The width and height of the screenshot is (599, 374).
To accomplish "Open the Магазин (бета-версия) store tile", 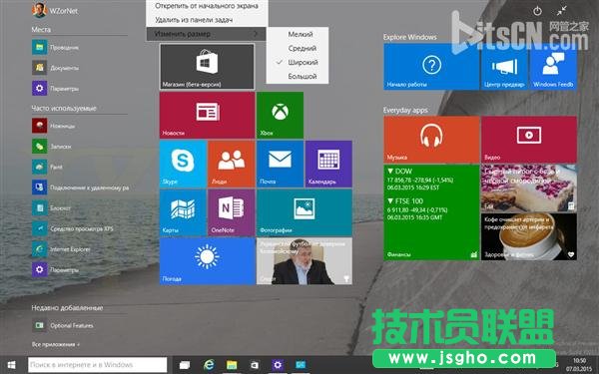I will [x=207, y=67].
